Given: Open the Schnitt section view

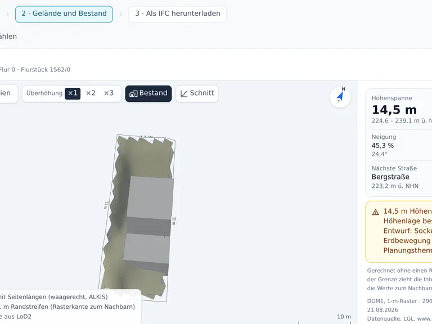Looking at the screenshot, I should [x=197, y=94].
